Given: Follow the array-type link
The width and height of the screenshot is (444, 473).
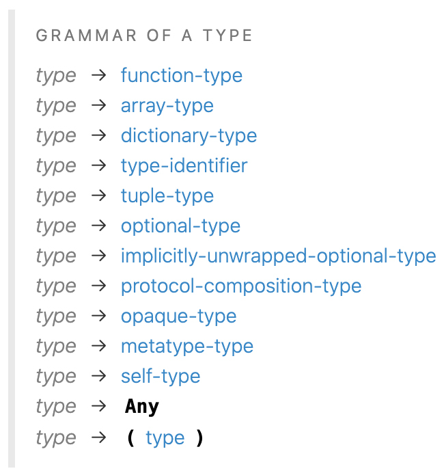Looking at the screenshot, I should pyautogui.click(x=167, y=105).
